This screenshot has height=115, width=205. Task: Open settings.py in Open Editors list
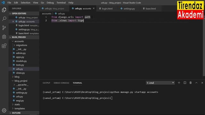[24, 29]
